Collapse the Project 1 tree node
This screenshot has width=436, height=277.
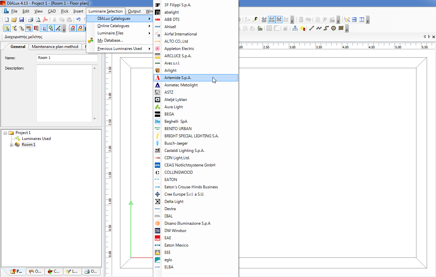pos(5,133)
